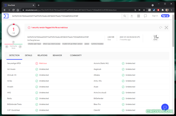Click the community score question mark

(13, 42)
